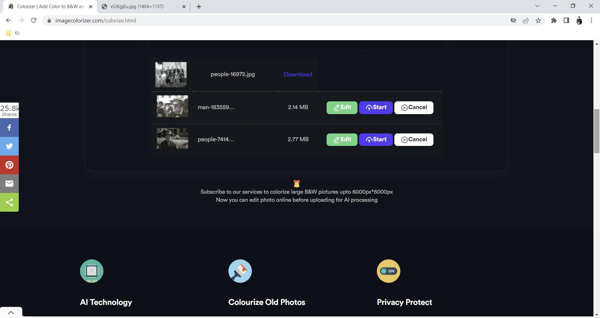Screen dimensions: 600x318
Task: Click the Colourize Old Photos brush icon
Action: (x=240, y=271)
